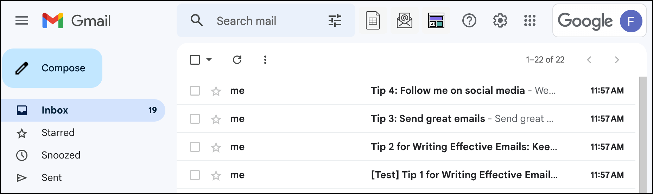Open the Settings gear icon
The width and height of the screenshot is (653, 194).
[x=500, y=21]
